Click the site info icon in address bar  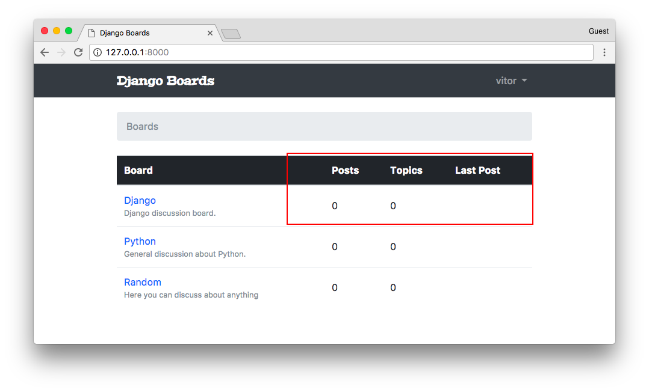point(98,52)
